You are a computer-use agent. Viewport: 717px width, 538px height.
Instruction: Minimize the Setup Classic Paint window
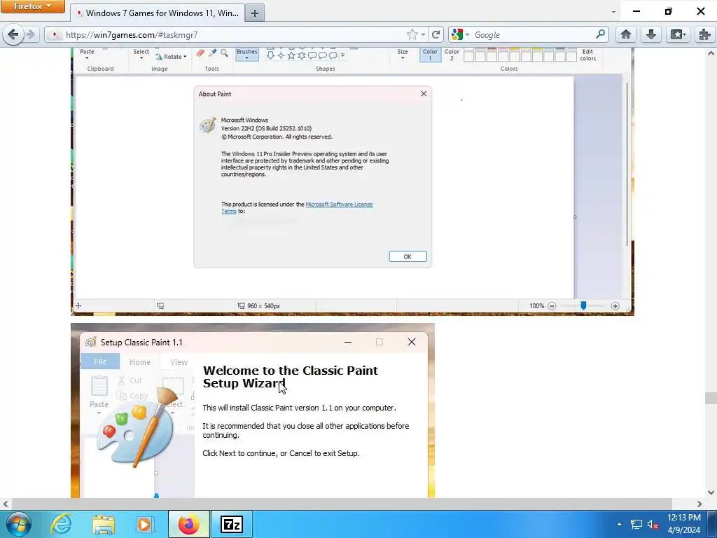pos(348,342)
